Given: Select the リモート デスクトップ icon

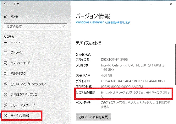Looking at the screenshot, I should pyautogui.click(x=6, y=105).
